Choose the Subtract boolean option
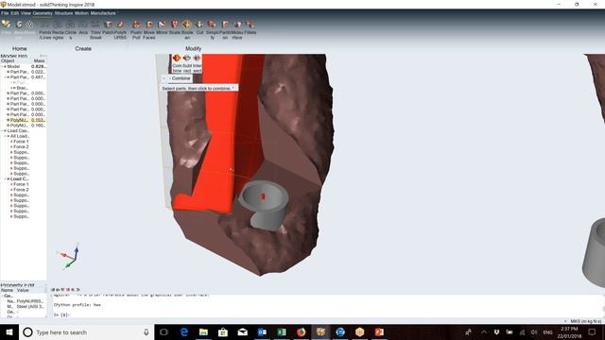The height and width of the screenshot is (340, 605). [187, 63]
